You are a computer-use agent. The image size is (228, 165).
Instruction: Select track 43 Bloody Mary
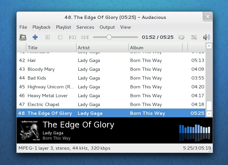pyautogui.click(x=111, y=69)
